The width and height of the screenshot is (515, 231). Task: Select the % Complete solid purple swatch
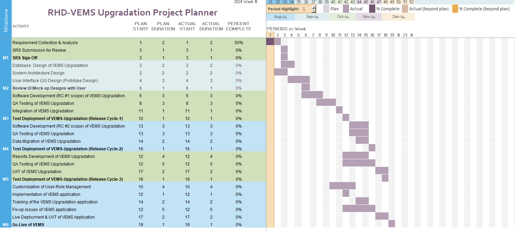372,9
